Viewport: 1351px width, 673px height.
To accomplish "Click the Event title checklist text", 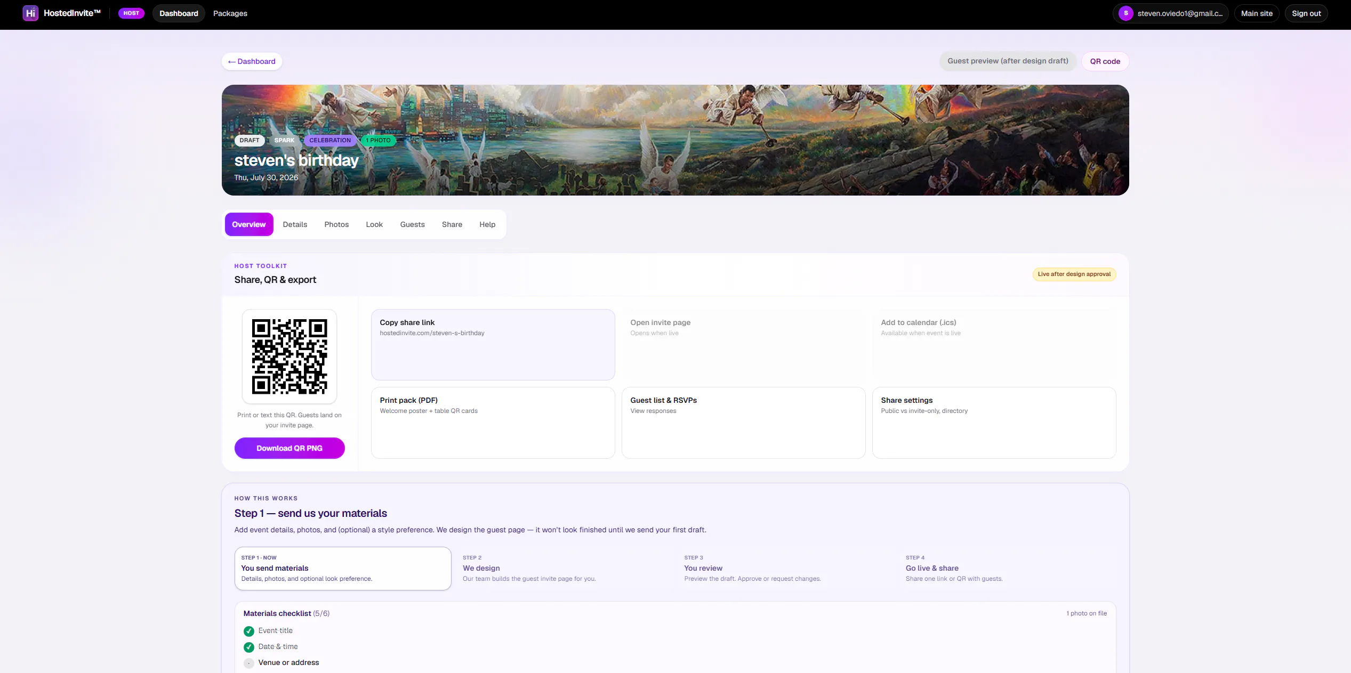I will pos(276,631).
